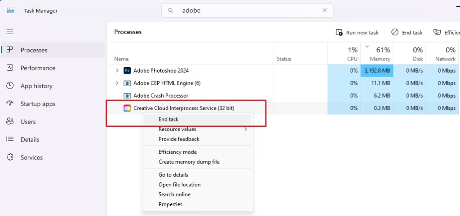Image resolution: width=460 pixels, height=216 pixels.
Task: Click the Task Manager app icon
Action: [11, 10]
